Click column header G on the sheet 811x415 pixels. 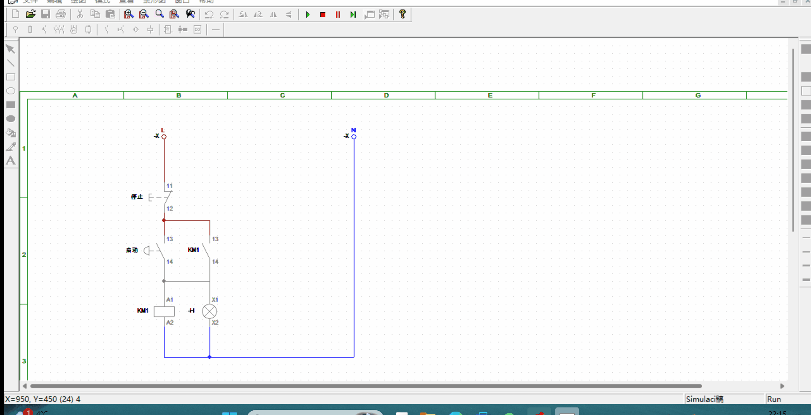[698, 95]
